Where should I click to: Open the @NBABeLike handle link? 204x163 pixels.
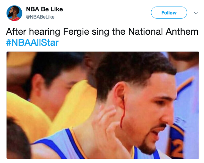40,17
